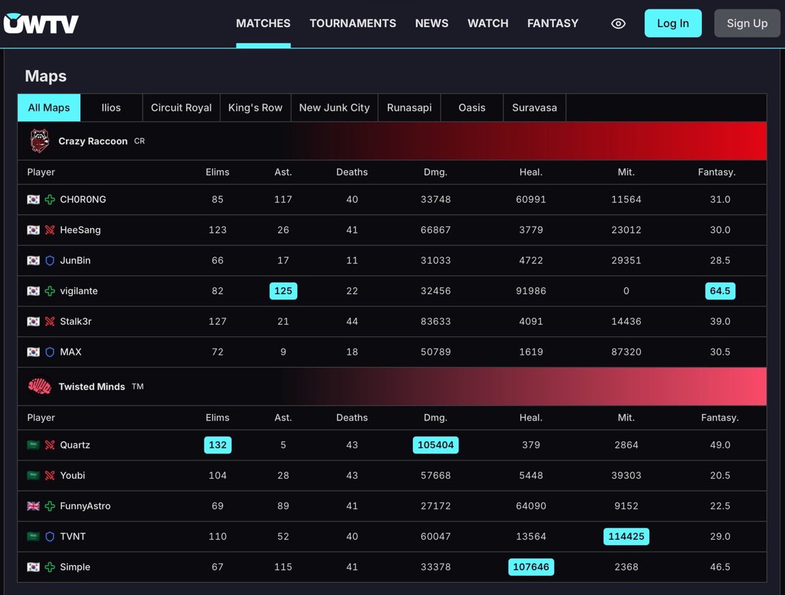
Task: Click the Fantasy. header in Crazy Raccoon table
Action: point(716,172)
